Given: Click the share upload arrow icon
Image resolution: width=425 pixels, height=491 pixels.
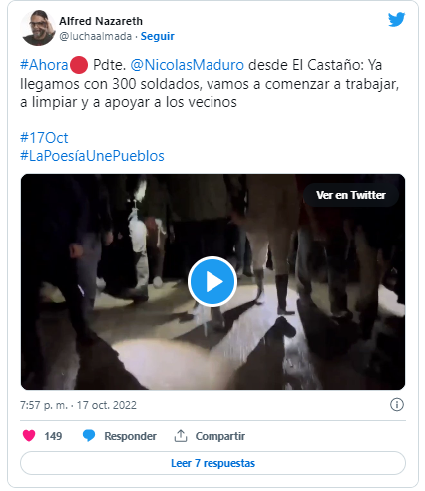Looking at the screenshot, I should pyautogui.click(x=181, y=436).
